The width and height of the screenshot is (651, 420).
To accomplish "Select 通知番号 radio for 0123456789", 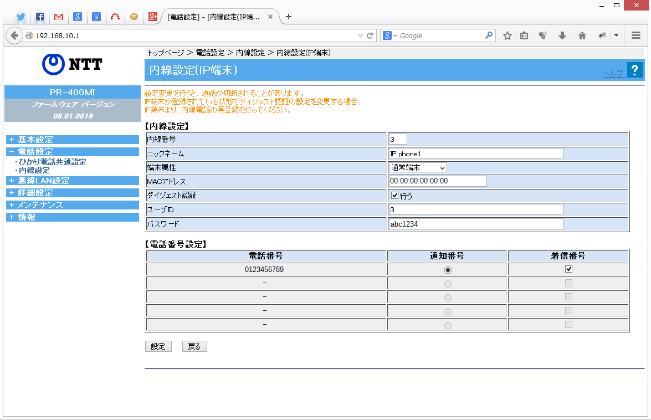I will click(448, 270).
